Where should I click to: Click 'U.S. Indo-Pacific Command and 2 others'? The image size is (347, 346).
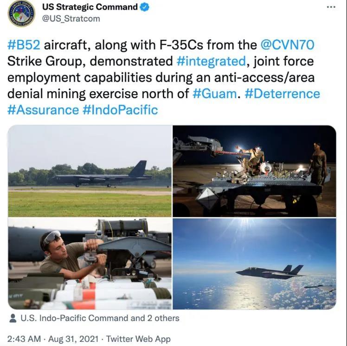(100, 318)
